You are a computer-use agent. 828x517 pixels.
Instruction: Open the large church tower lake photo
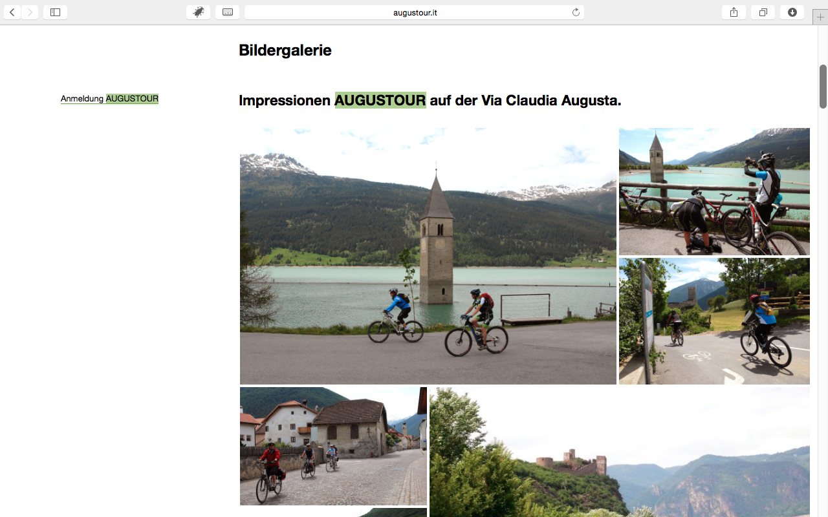tap(428, 256)
